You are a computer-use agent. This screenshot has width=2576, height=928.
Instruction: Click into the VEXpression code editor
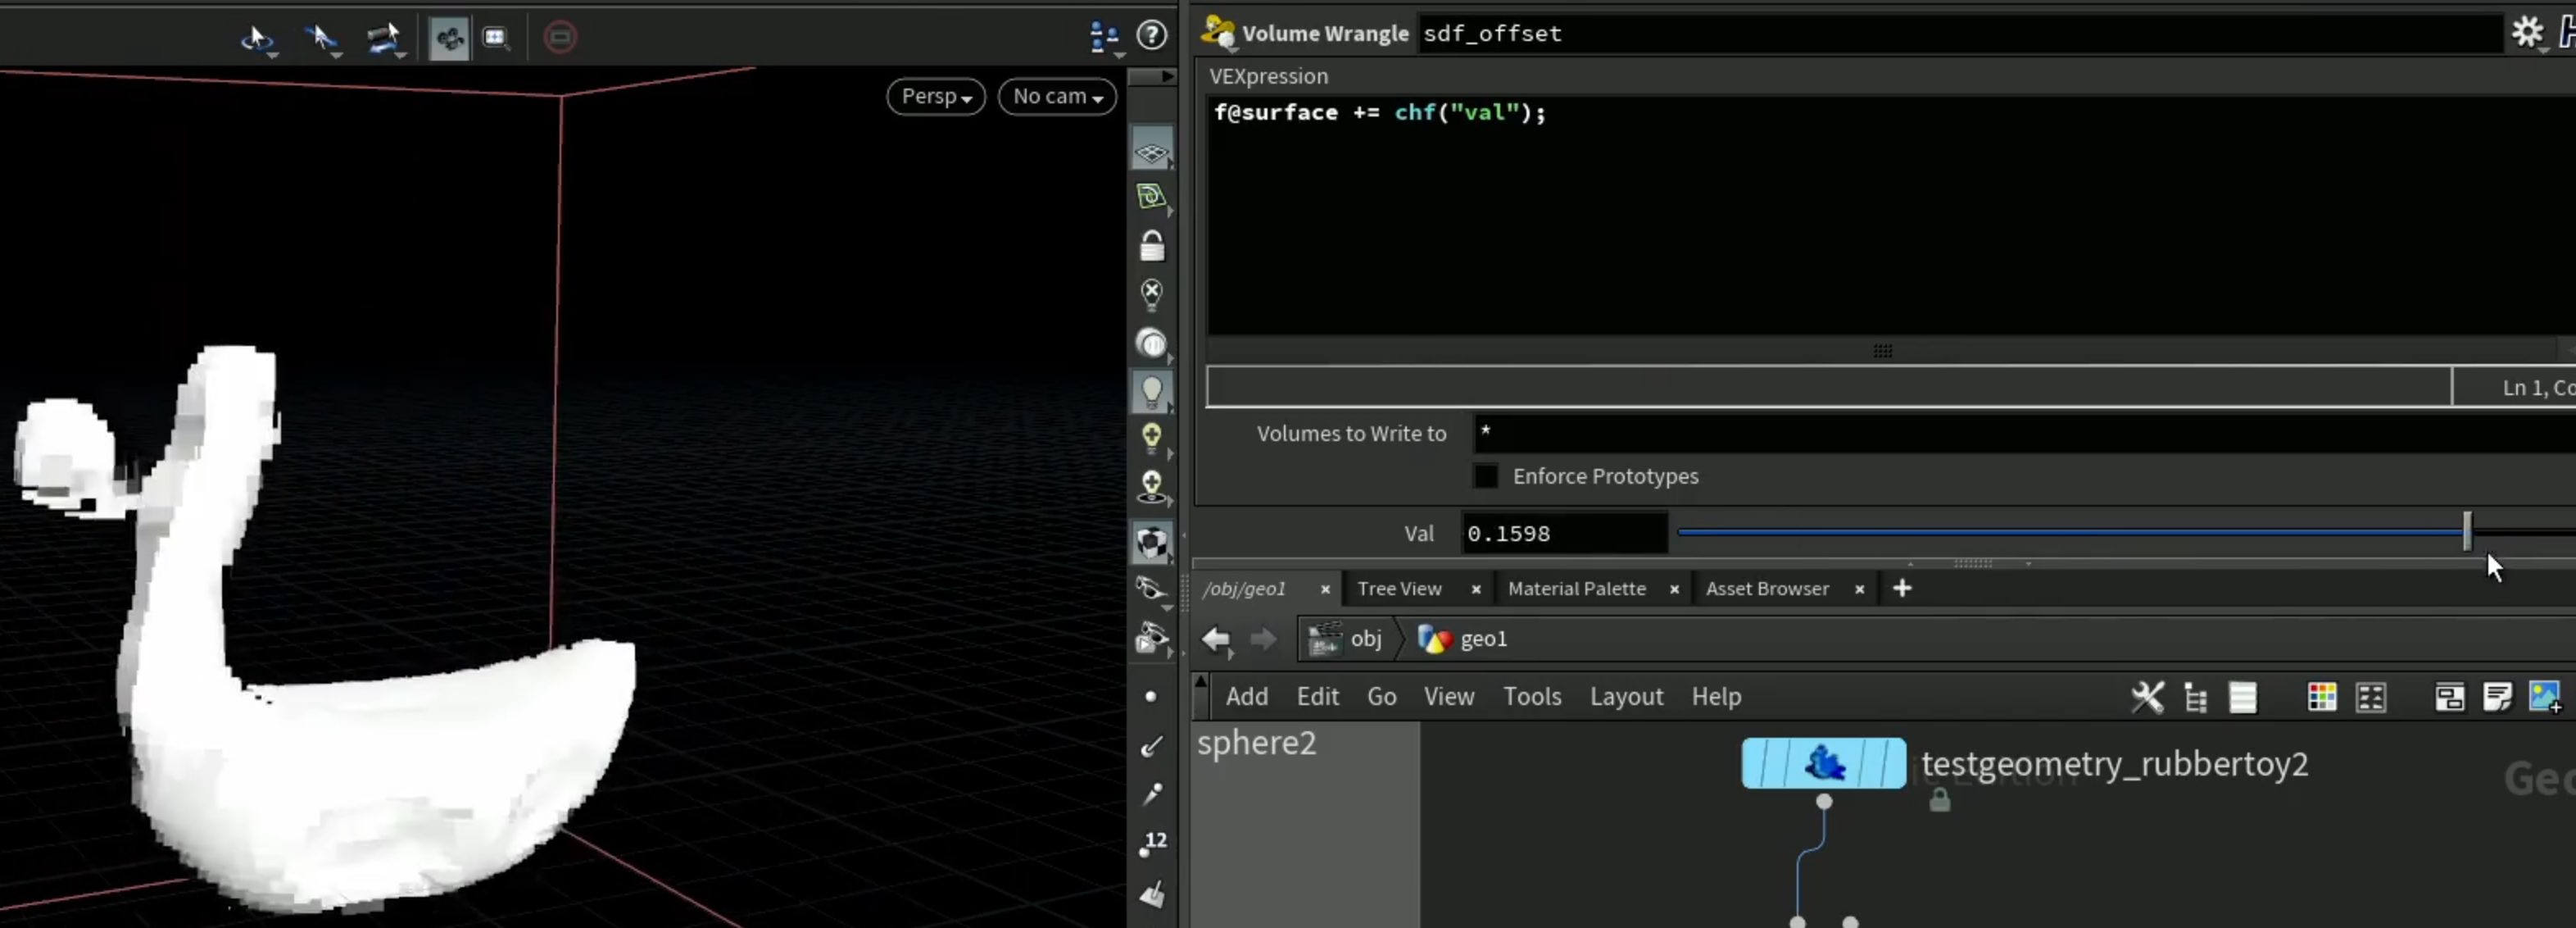(1890, 216)
